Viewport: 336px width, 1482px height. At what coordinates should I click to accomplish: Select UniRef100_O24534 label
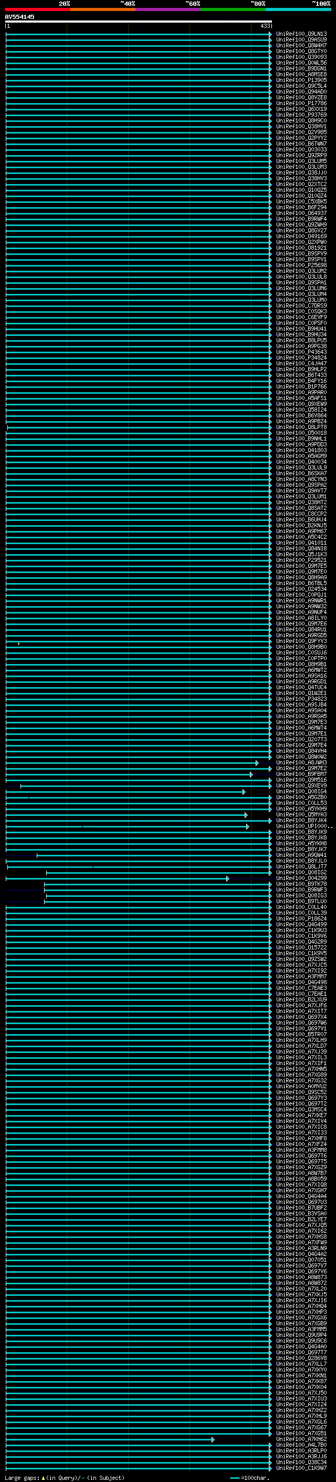click(301, 589)
